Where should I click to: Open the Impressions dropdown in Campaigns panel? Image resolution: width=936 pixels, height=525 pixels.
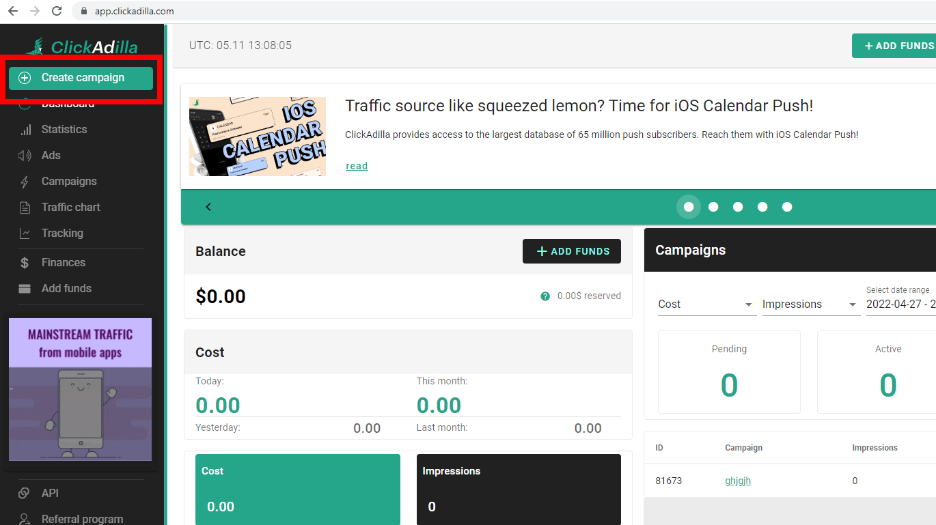pos(810,304)
